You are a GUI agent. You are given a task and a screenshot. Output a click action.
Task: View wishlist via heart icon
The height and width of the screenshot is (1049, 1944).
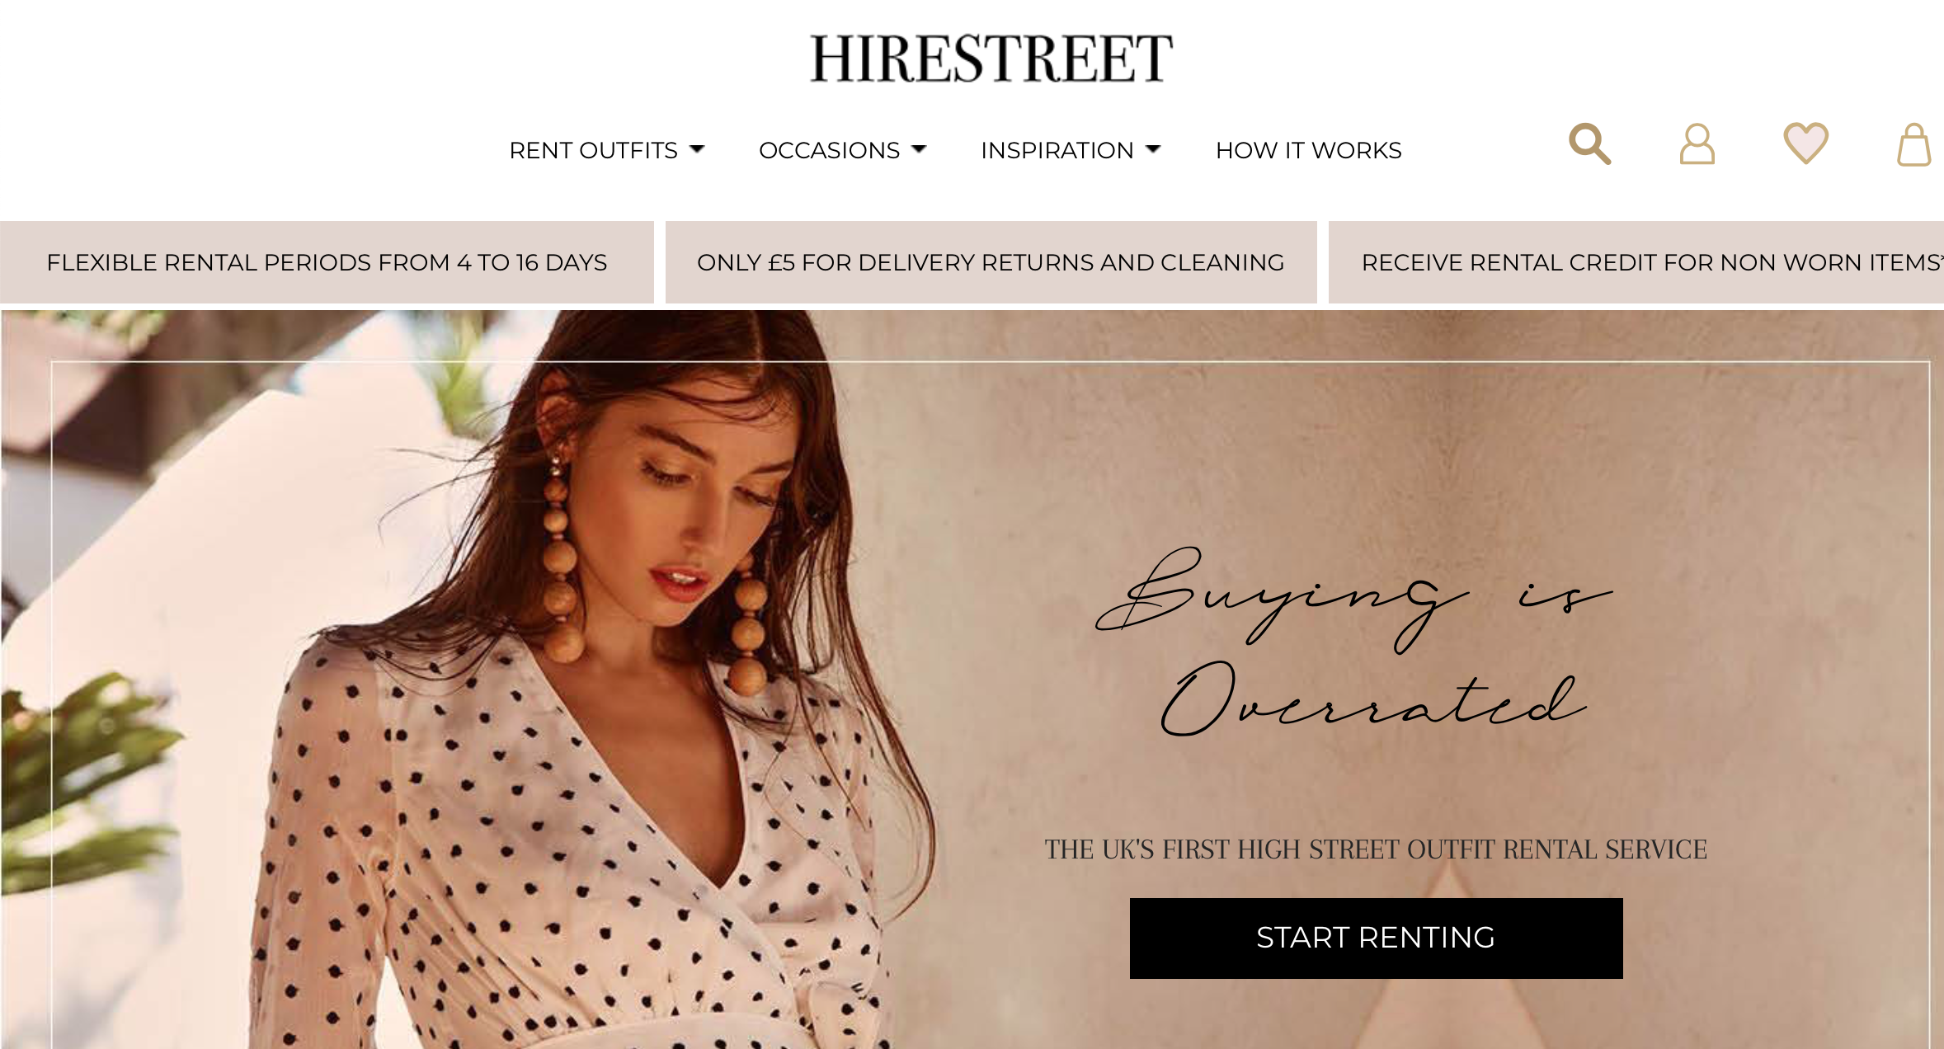click(x=1805, y=143)
